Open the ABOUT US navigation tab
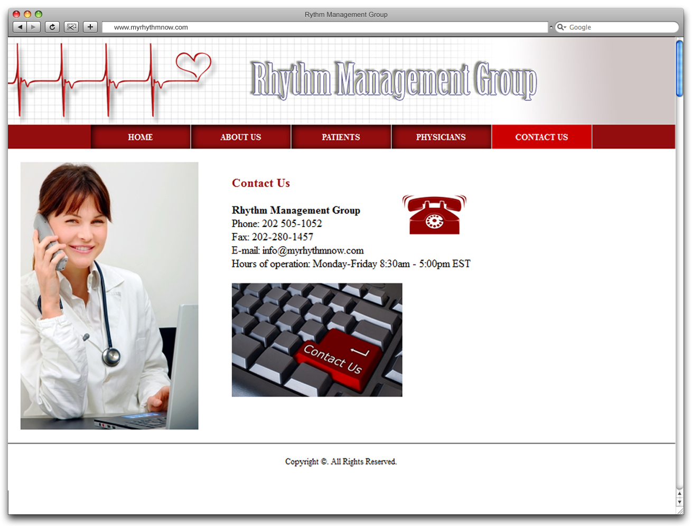 pos(241,137)
